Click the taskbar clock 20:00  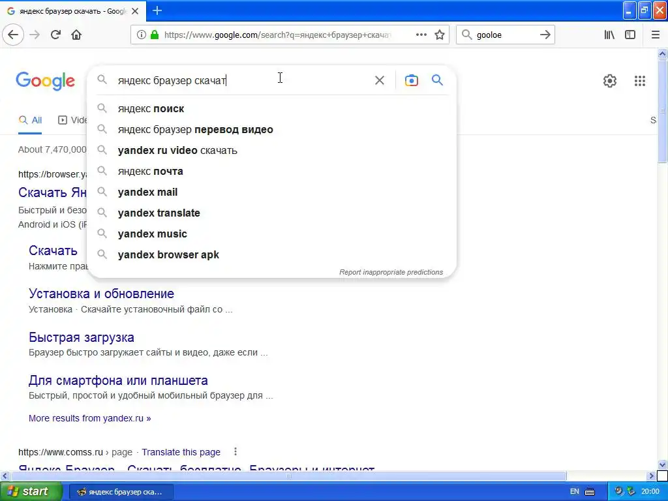coord(650,492)
